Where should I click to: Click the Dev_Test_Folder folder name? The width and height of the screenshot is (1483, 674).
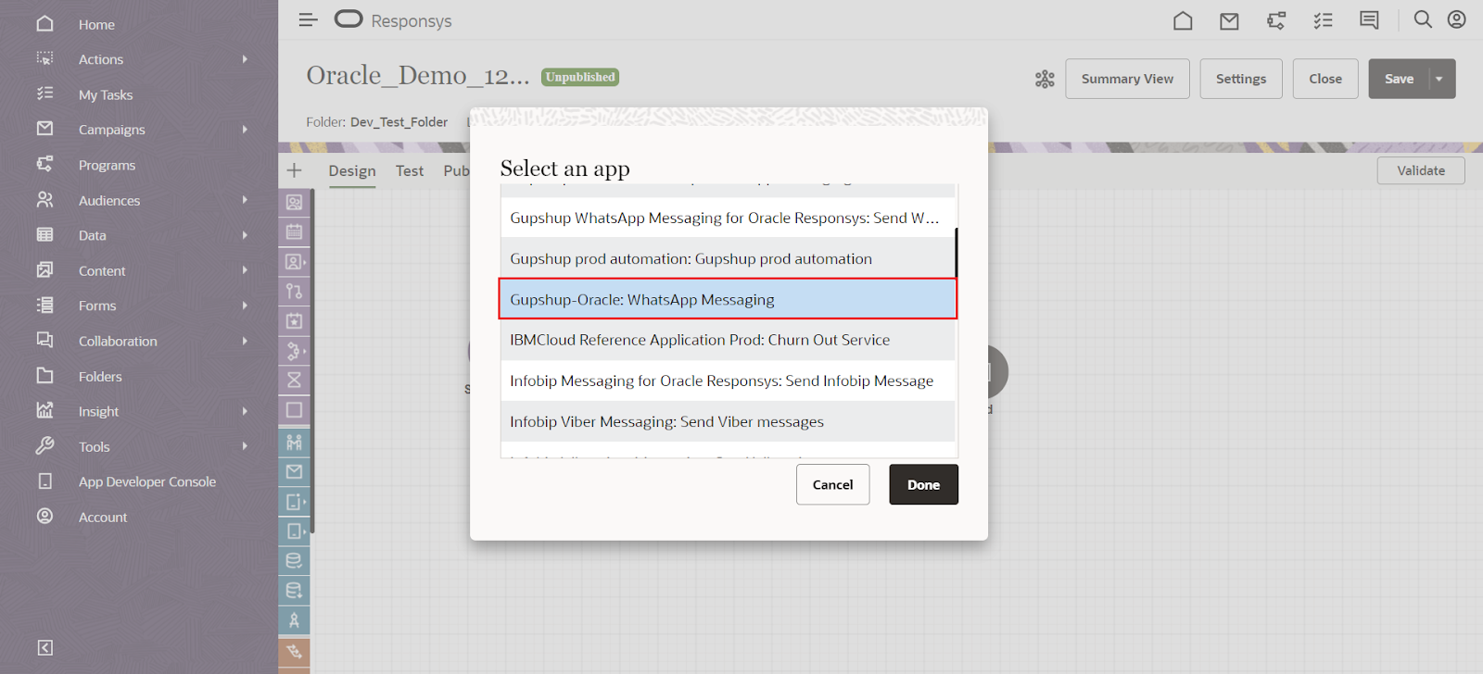(x=399, y=122)
